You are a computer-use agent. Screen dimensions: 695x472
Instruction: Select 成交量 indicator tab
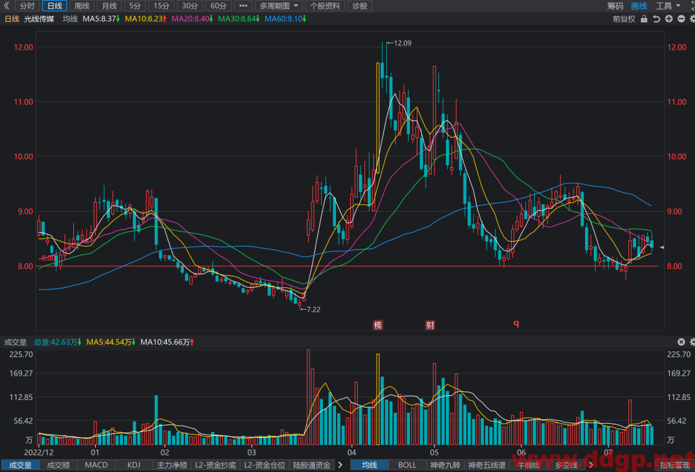20,465
